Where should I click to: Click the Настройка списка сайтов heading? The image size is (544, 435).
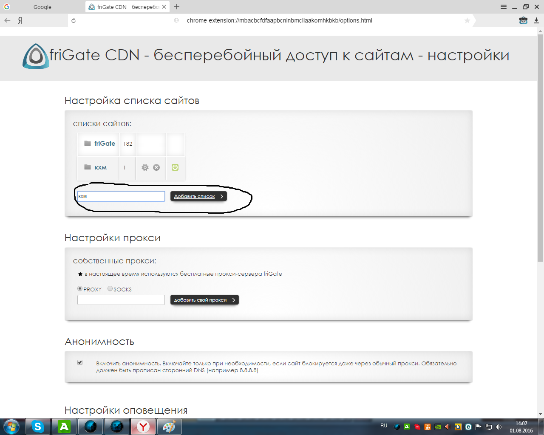pos(132,101)
